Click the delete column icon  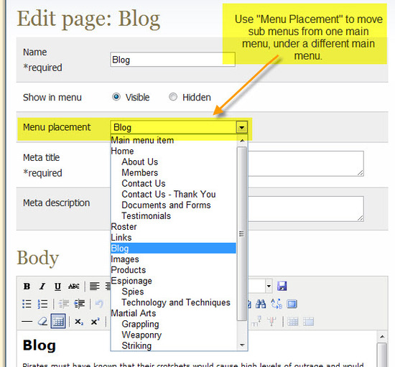[271, 322]
